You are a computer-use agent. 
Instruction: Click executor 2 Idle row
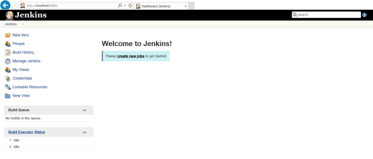coord(49,147)
